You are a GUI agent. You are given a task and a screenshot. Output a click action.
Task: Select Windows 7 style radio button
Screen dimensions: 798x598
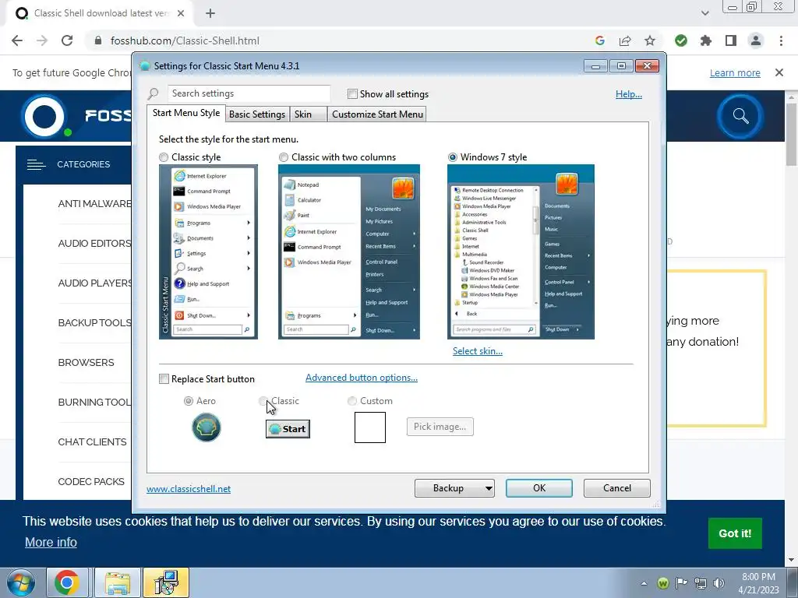coord(453,157)
